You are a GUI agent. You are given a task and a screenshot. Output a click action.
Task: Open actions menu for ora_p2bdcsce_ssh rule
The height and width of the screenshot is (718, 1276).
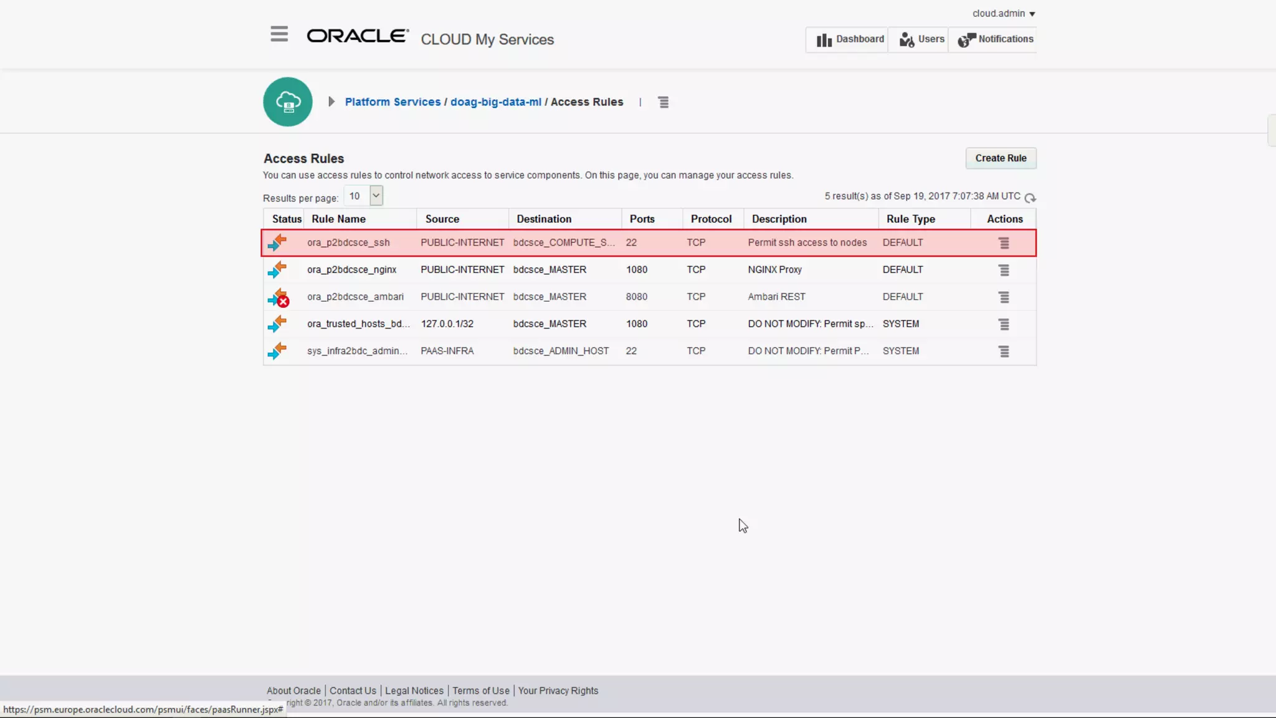(1004, 243)
